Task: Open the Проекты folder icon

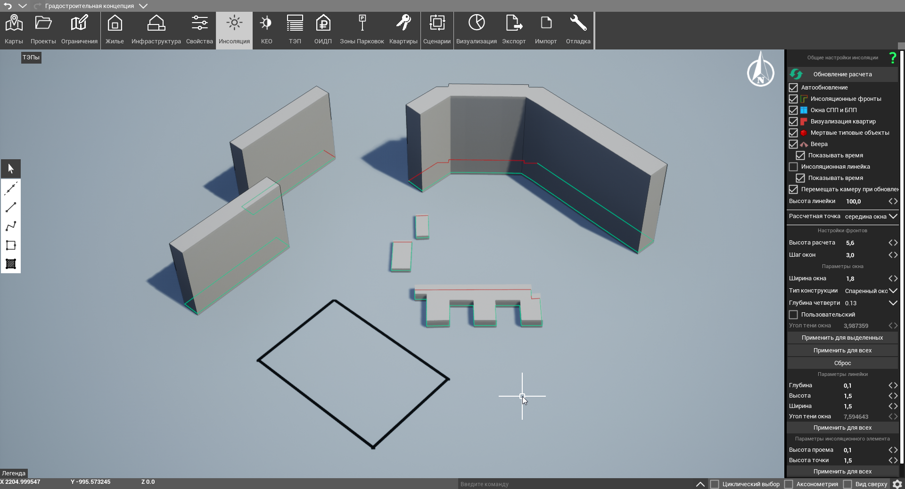Action: pos(43,30)
